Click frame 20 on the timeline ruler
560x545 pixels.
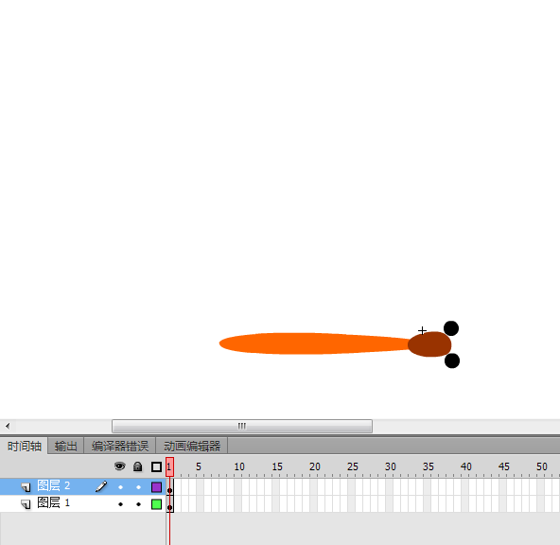click(x=315, y=466)
